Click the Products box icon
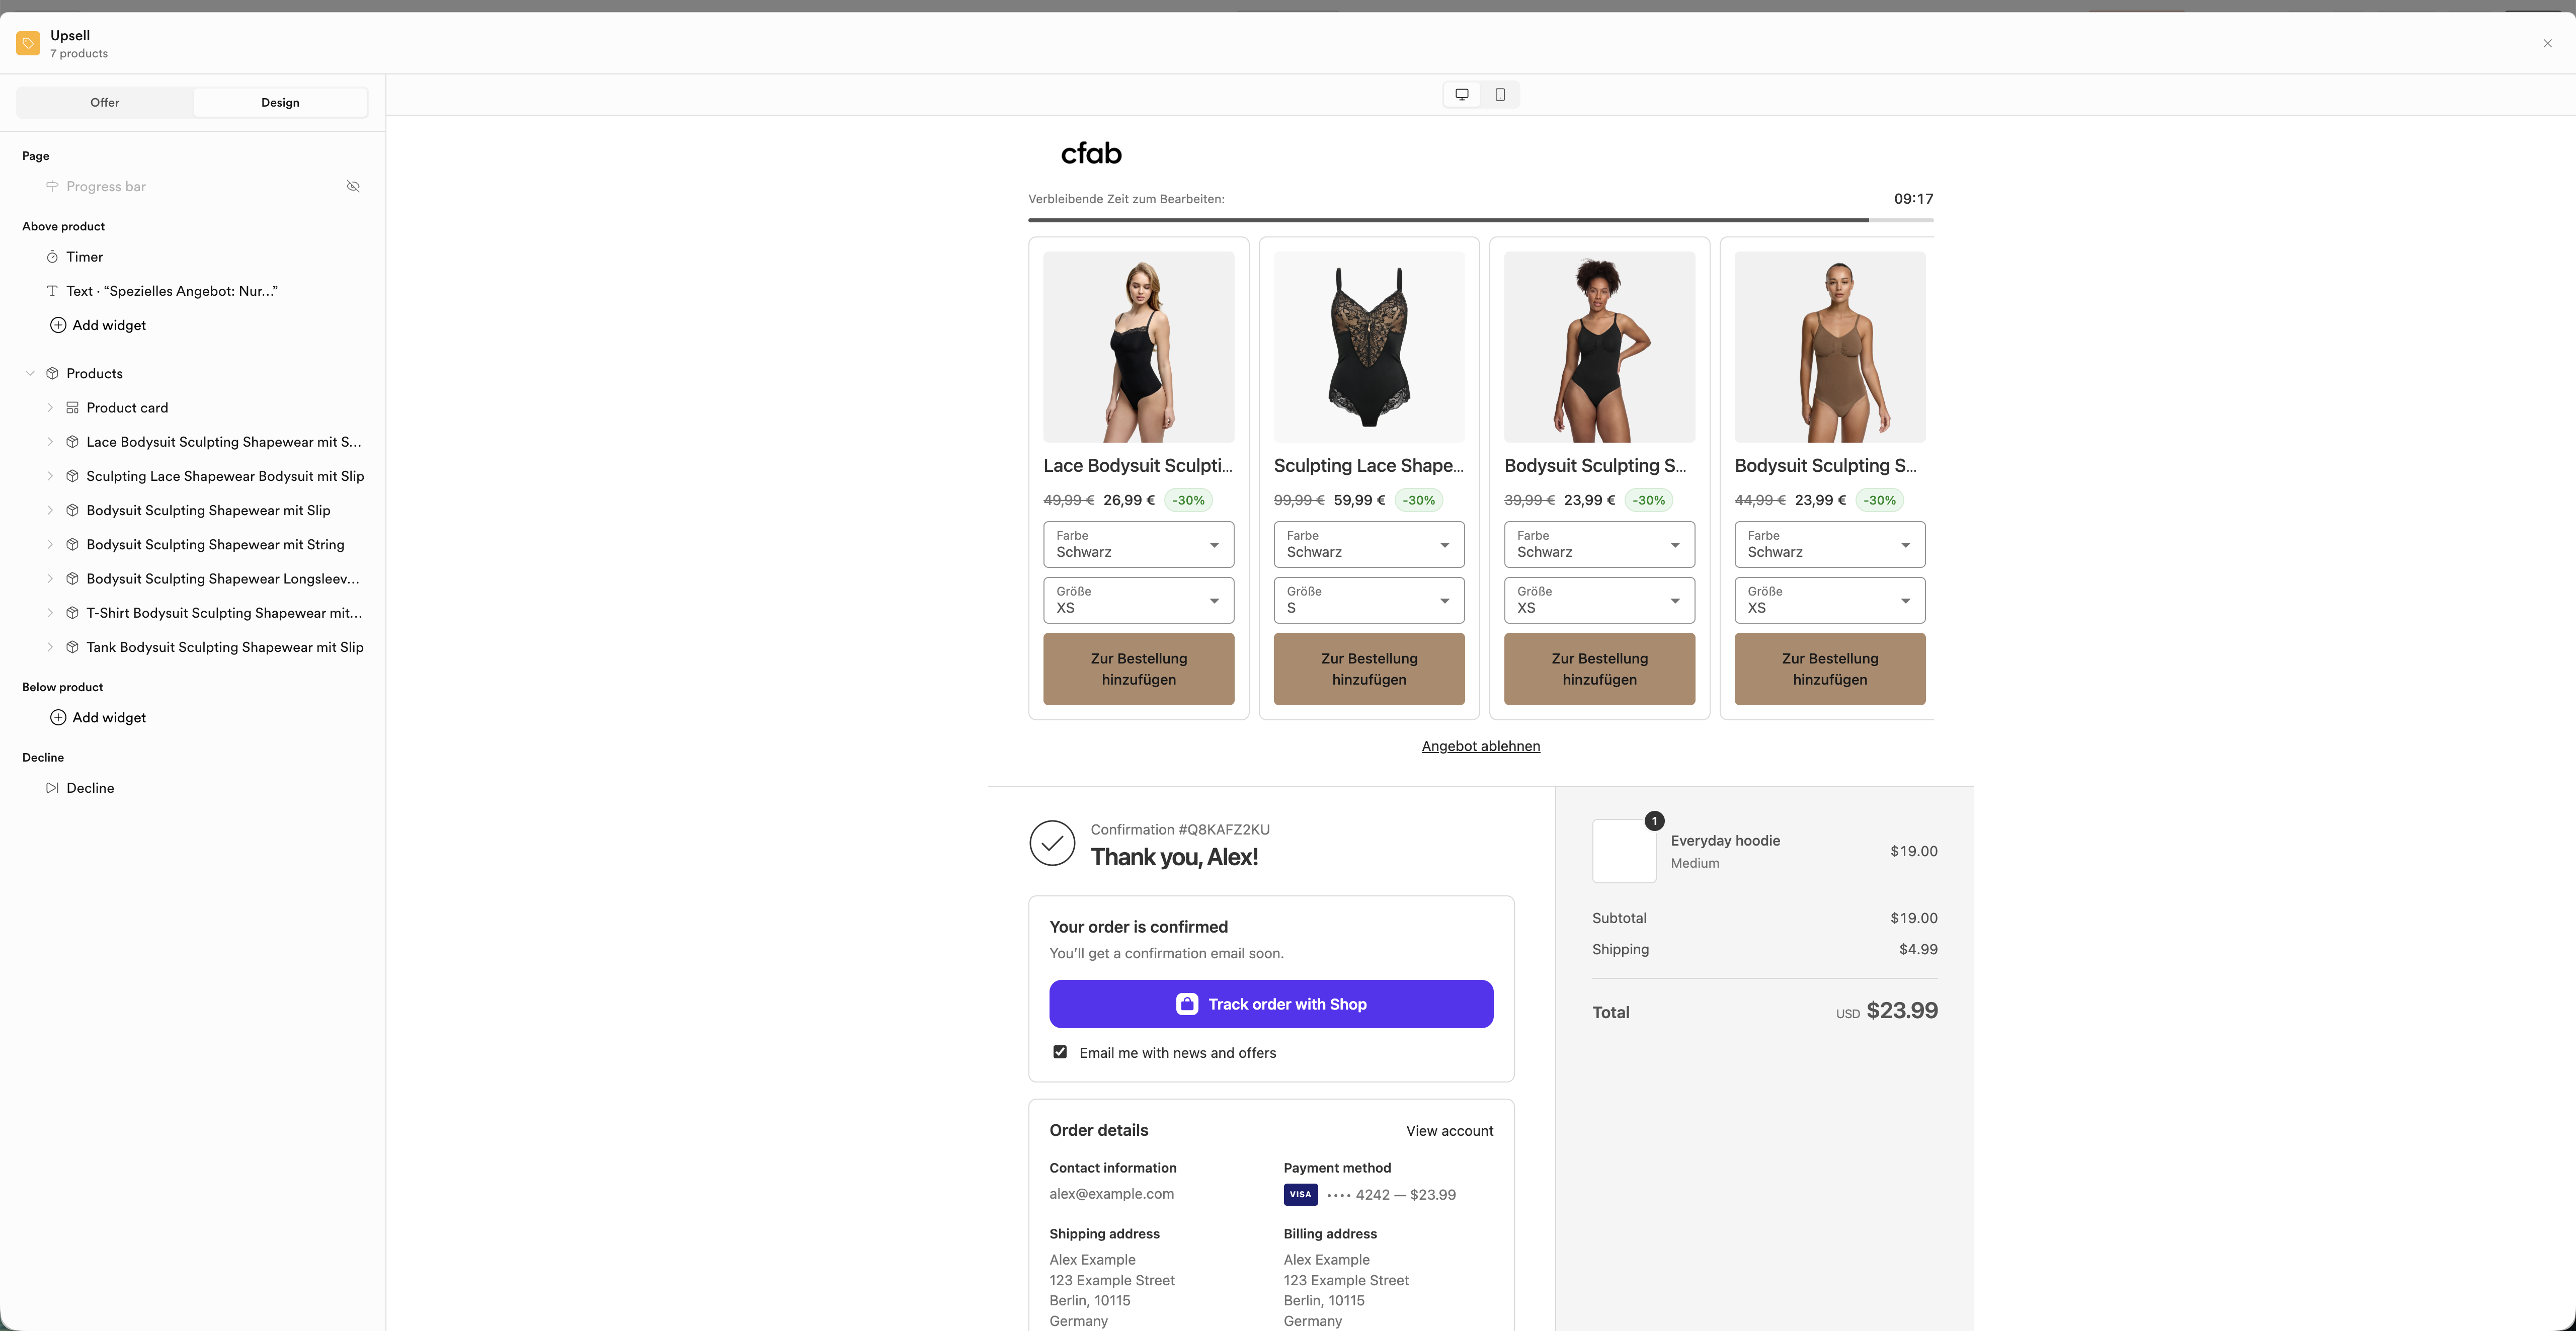Viewport: 2576px width, 1331px height. pos(52,374)
